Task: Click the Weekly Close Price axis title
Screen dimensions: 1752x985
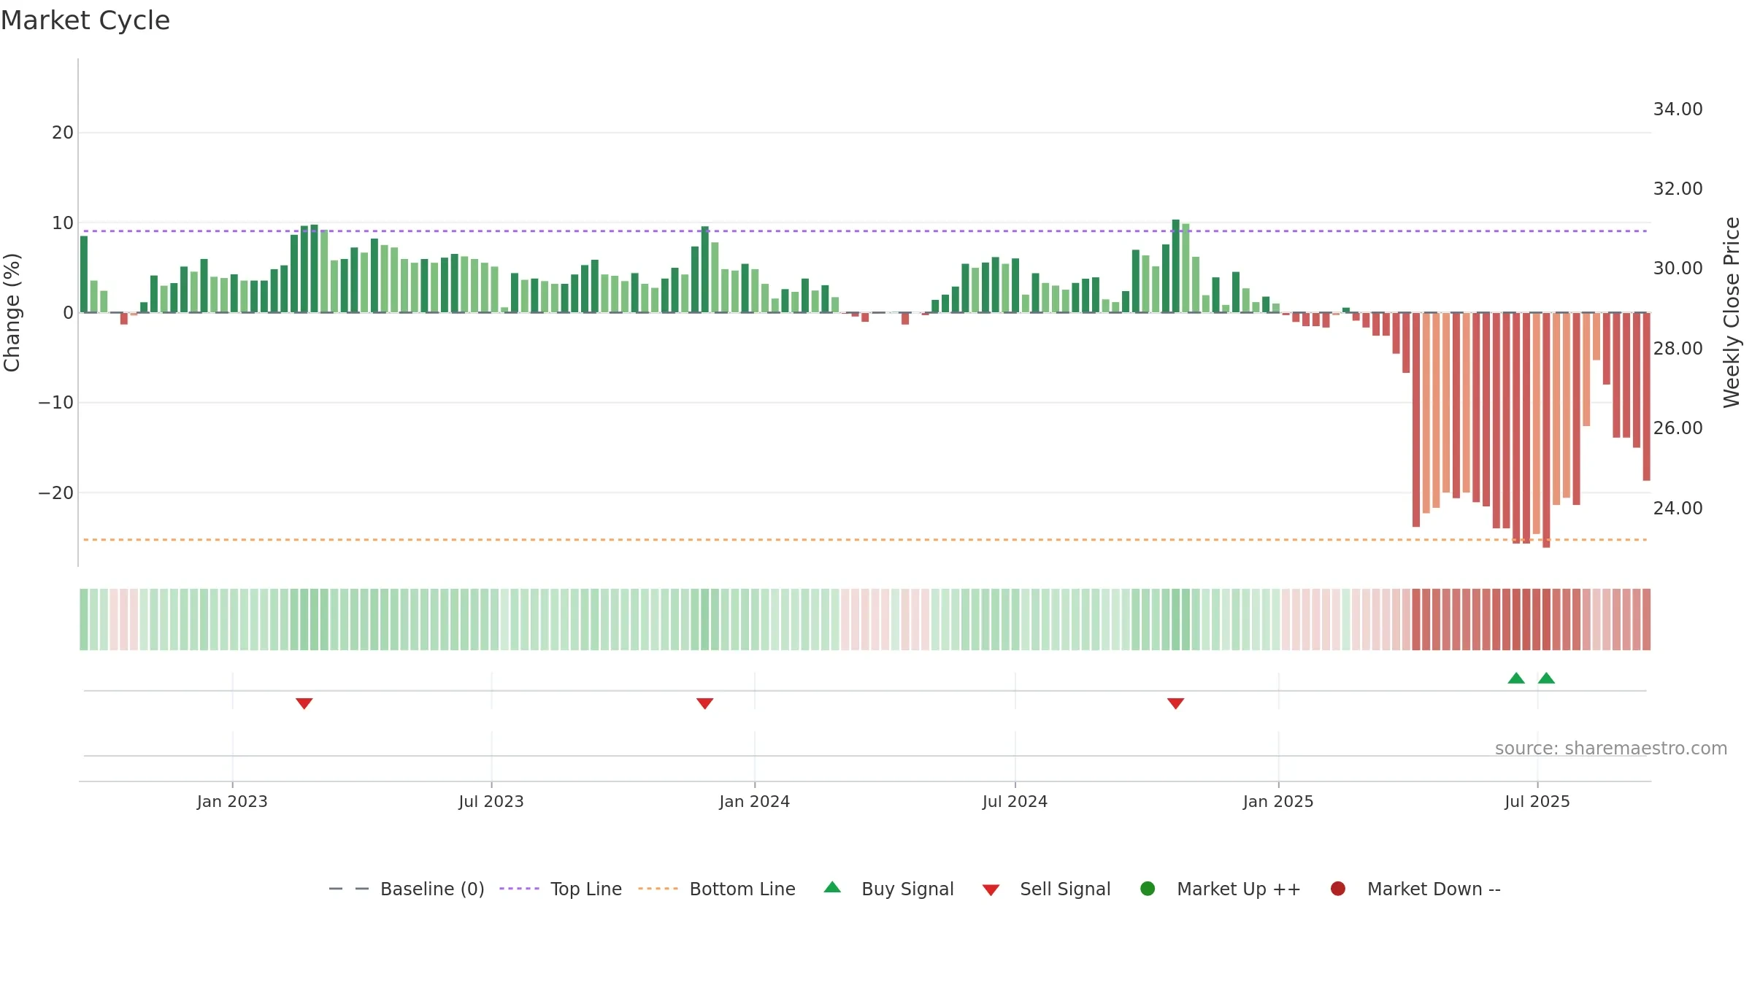Action: (x=1732, y=312)
